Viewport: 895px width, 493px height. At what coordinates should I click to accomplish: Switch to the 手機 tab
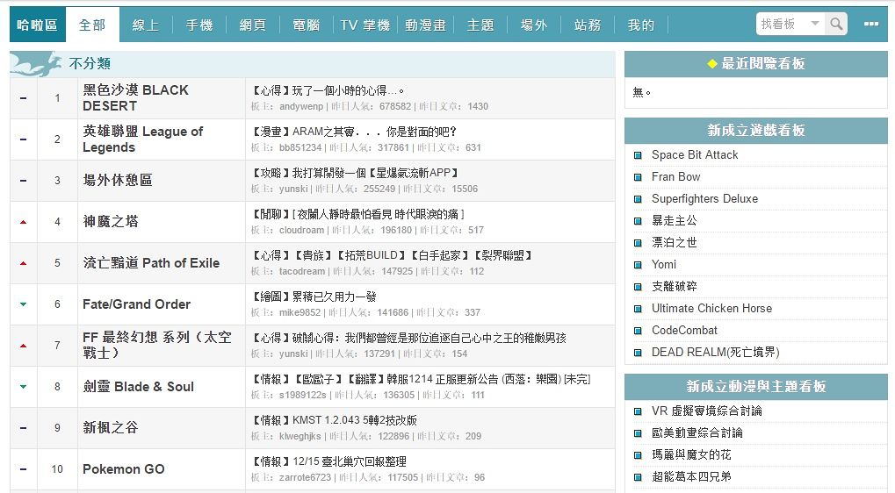pyautogui.click(x=199, y=25)
